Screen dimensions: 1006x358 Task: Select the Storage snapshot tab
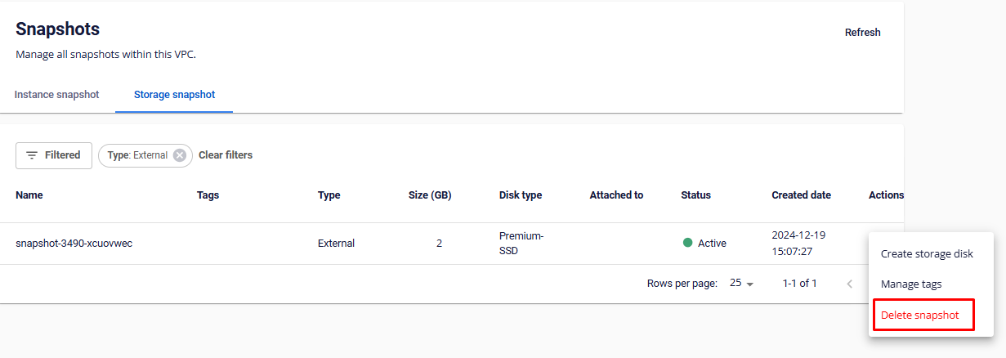[x=174, y=95]
